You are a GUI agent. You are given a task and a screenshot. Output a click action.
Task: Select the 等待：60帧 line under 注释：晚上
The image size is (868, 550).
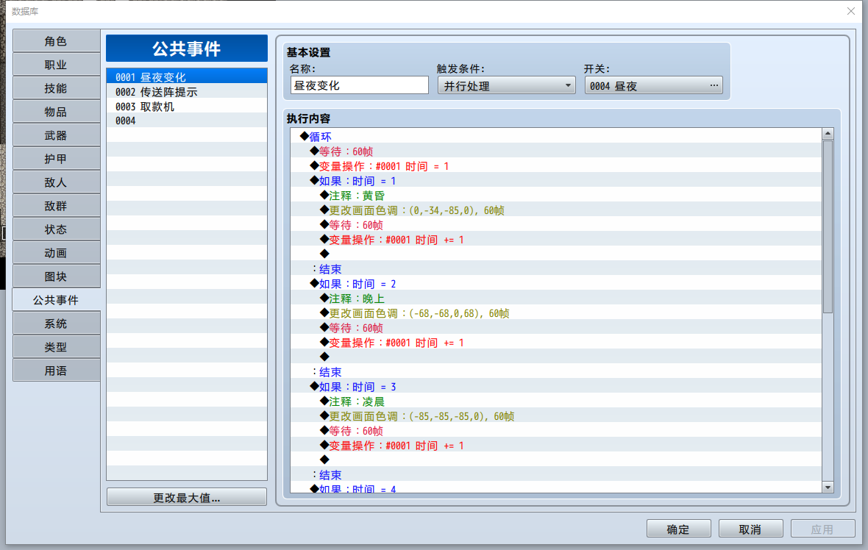[x=556, y=327]
